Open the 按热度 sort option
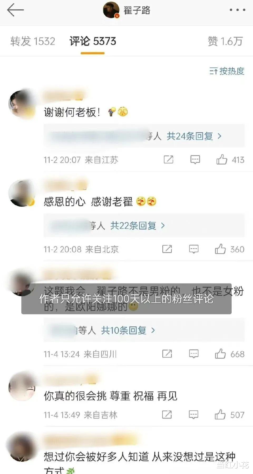 pos(227,71)
